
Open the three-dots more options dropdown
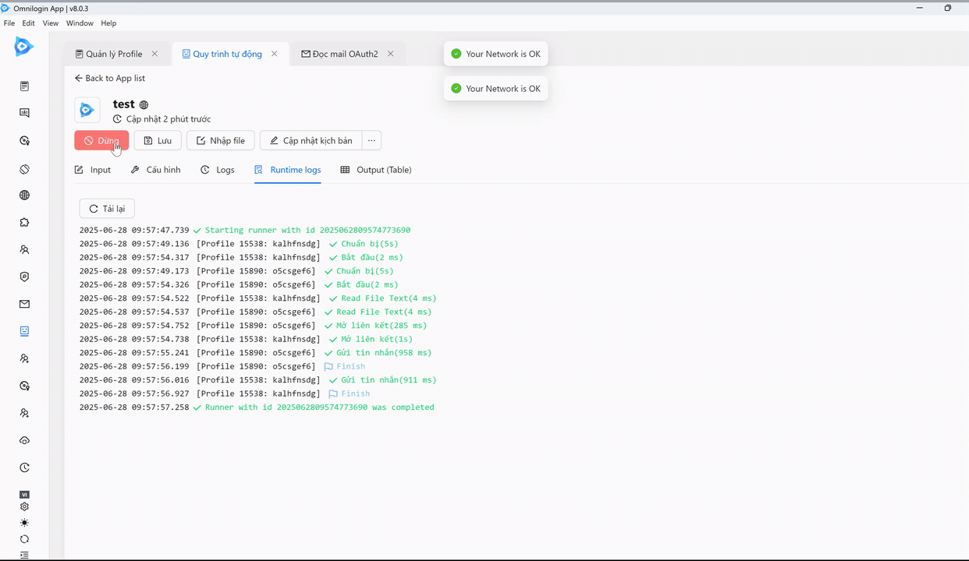(x=371, y=141)
